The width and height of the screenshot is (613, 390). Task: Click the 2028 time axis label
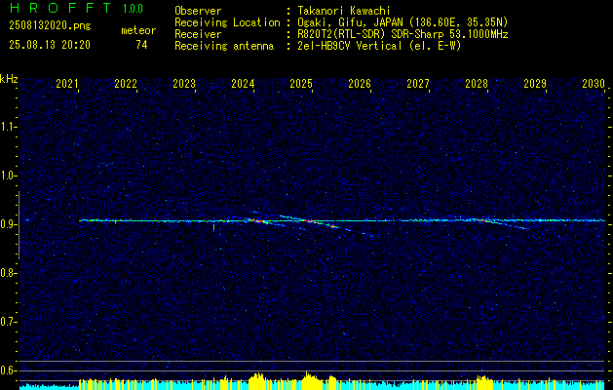(477, 83)
